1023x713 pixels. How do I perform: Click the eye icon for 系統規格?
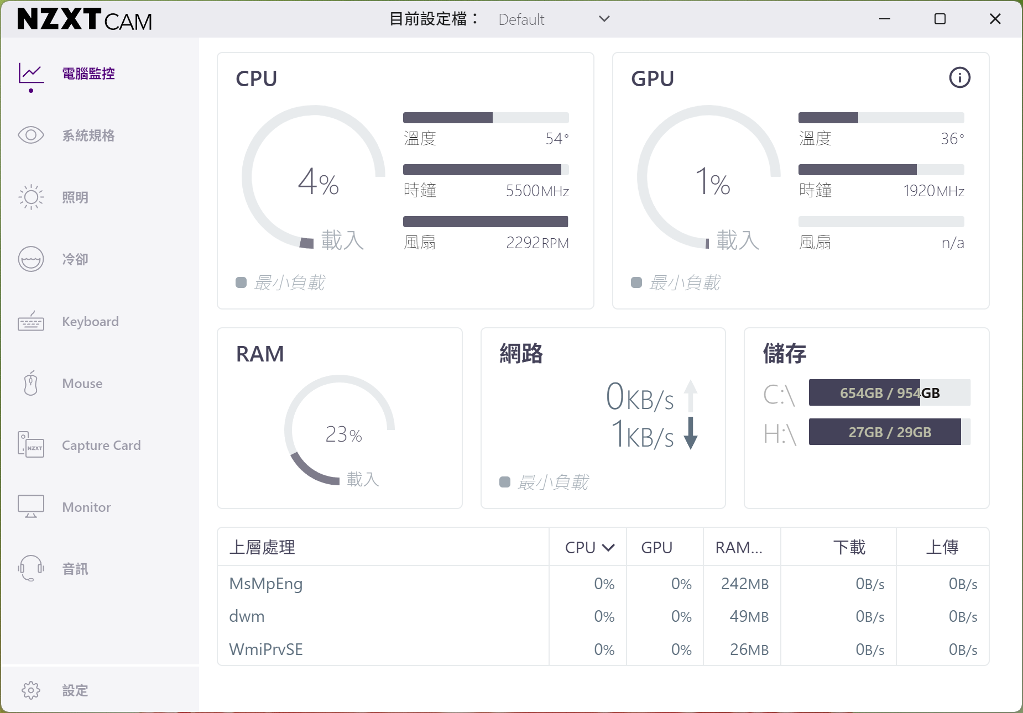click(31, 135)
